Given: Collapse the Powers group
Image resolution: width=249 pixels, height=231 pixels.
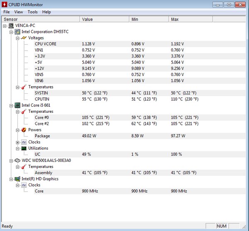Looking at the screenshot, I should tap(17, 130).
